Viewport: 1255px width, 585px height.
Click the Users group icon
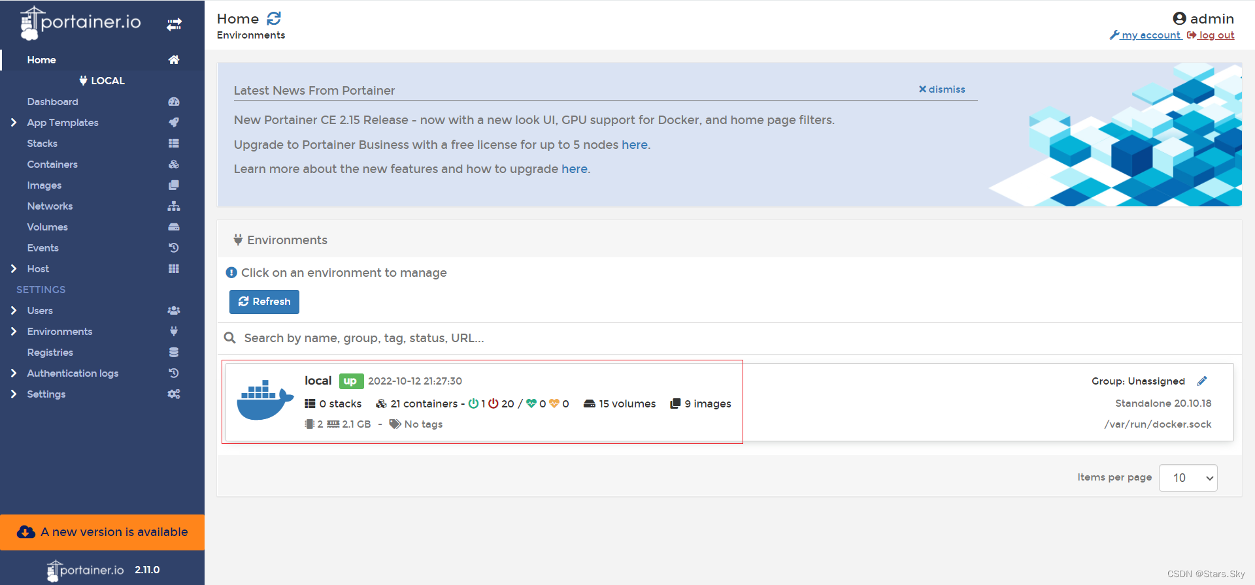(174, 311)
